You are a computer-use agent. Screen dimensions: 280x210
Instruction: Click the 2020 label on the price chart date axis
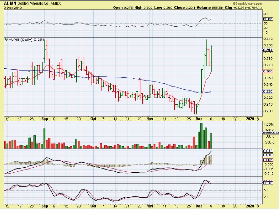[x=250, y=119]
